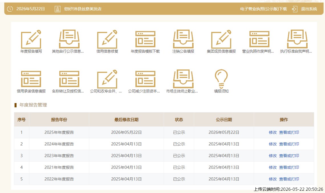Screen dimensions: 325x193
Task: Click the 操作 column header
Action: click(x=284, y=120)
